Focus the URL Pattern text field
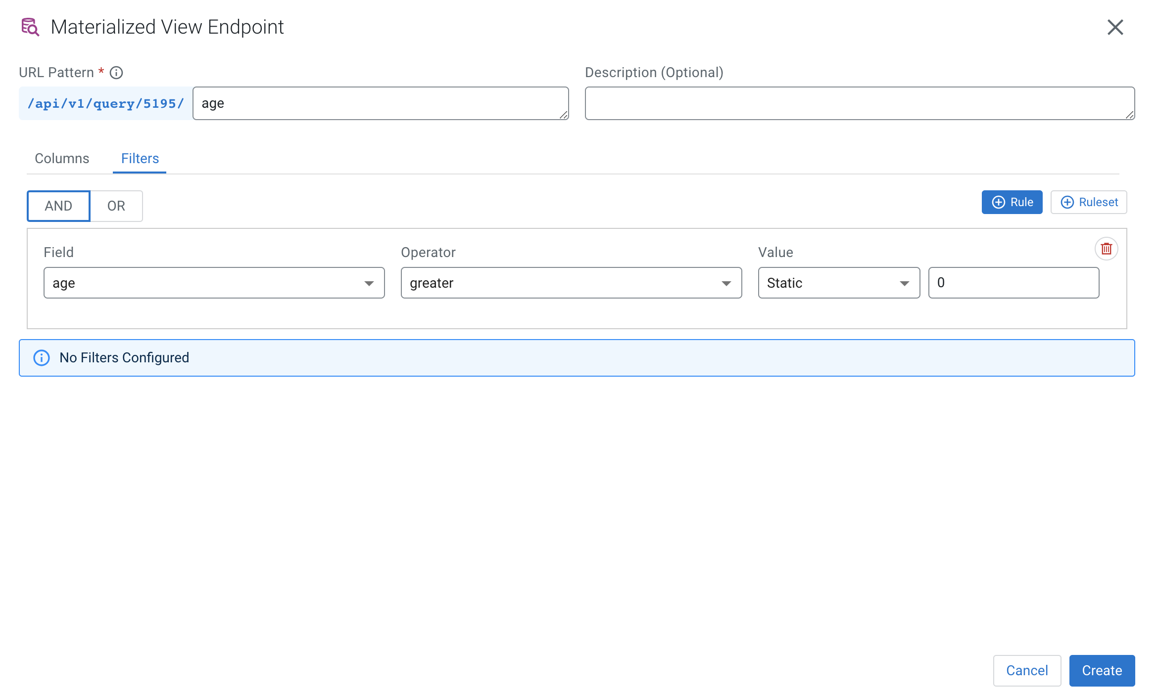 pyautogui.click(x=380, y=103)
